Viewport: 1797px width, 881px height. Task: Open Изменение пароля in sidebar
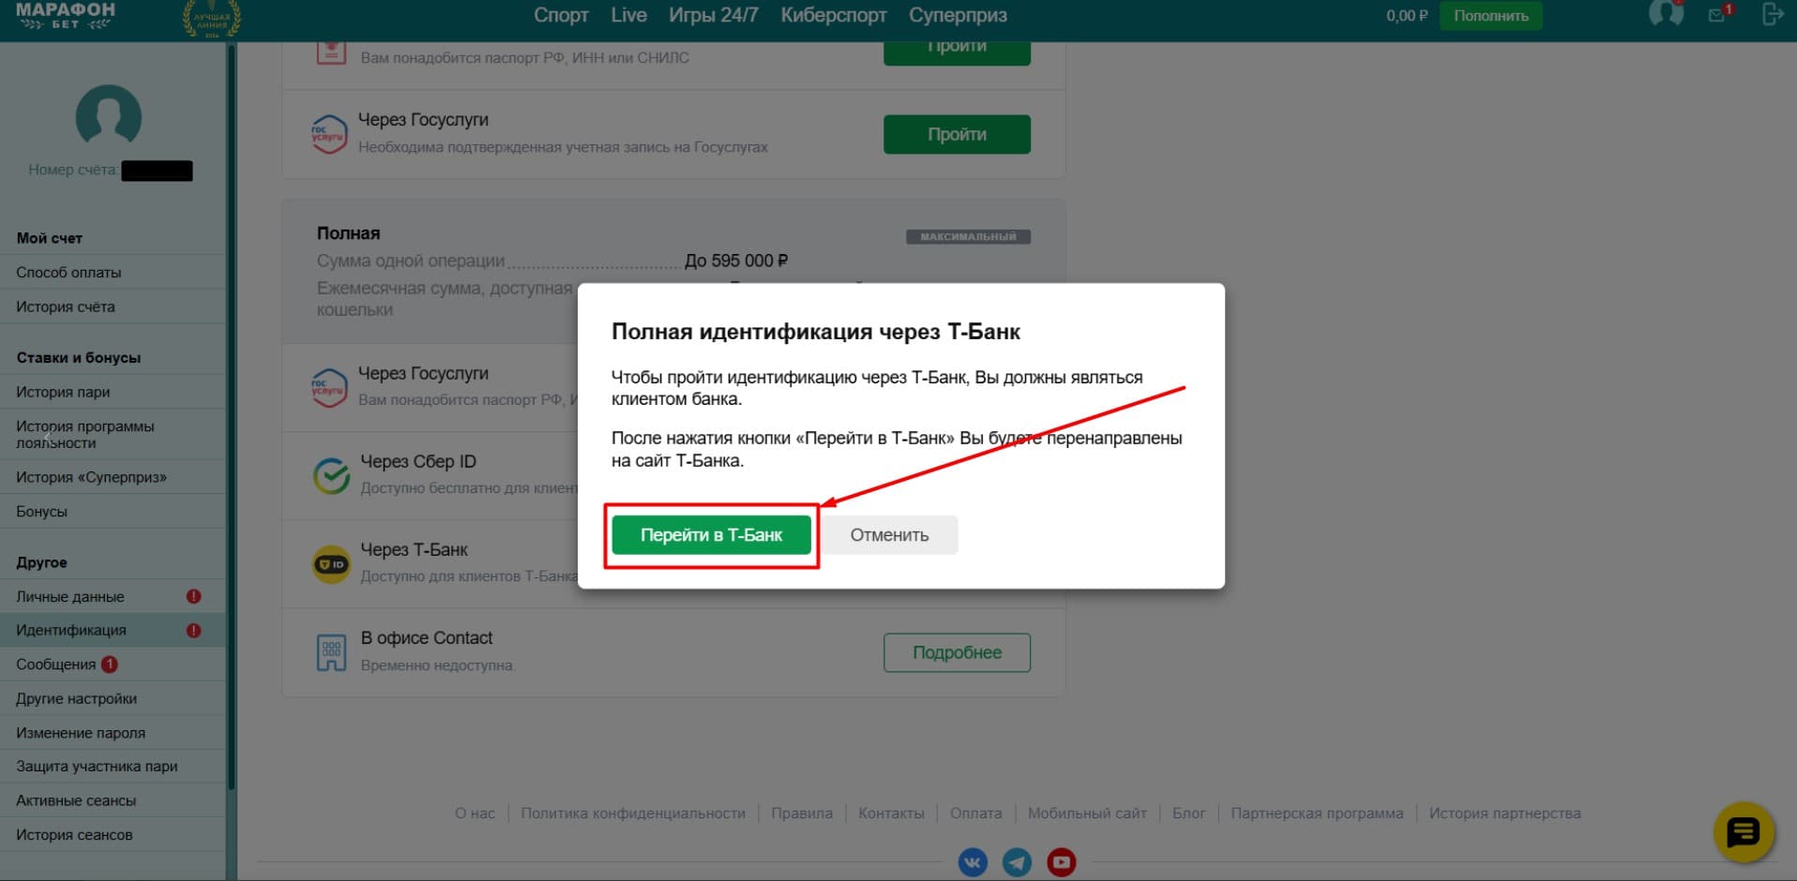click(x=113, y=733)
